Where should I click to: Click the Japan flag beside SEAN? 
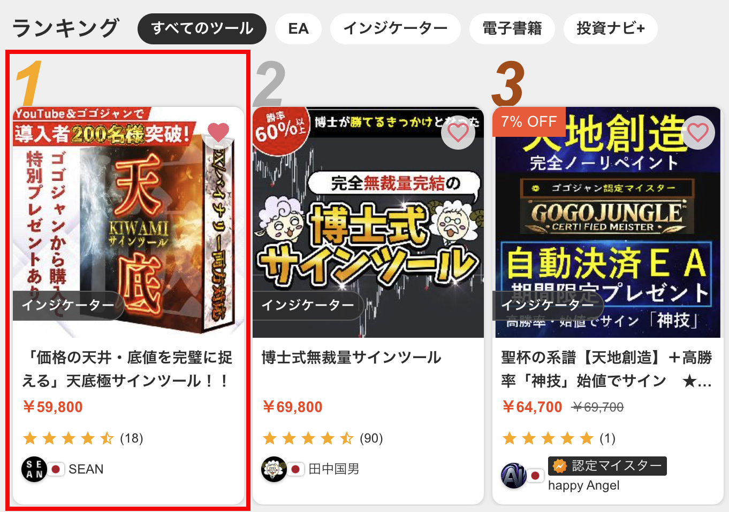[x=56, y=469]
